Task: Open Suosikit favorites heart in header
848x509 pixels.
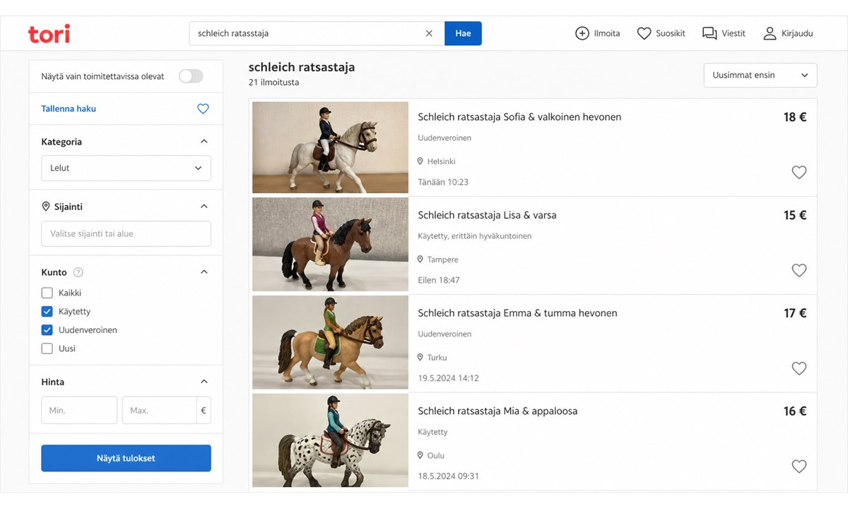Action: (x=644, y=33)
